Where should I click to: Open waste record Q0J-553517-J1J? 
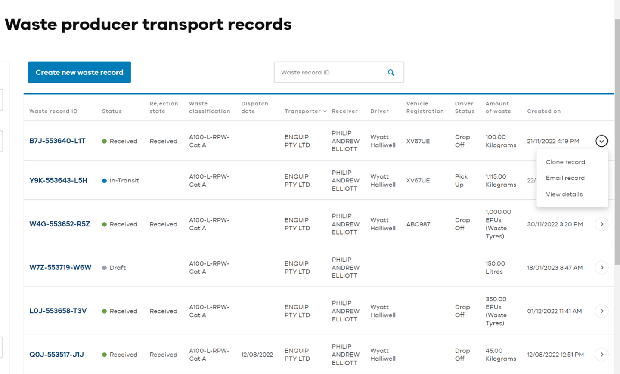56,355
